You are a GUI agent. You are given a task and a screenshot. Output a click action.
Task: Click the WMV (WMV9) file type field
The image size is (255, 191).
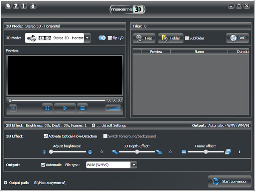(108, 165)
